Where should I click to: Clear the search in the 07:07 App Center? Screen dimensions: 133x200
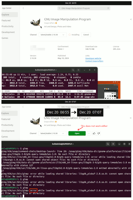tap(108, 107)
